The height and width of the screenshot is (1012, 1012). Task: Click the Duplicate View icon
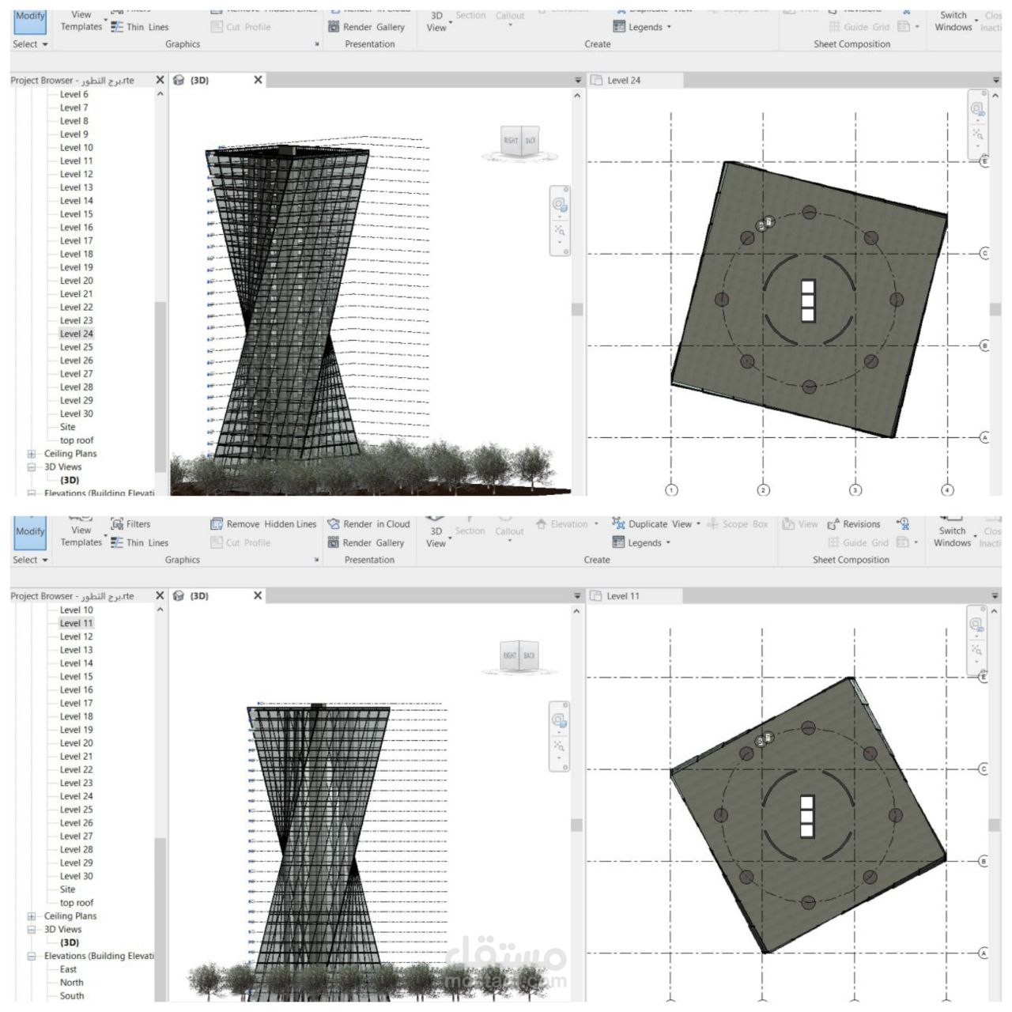coord(618,523)
